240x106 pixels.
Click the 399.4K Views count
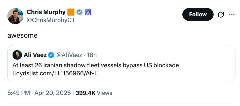pyautogui.click(x=94, y=93)
